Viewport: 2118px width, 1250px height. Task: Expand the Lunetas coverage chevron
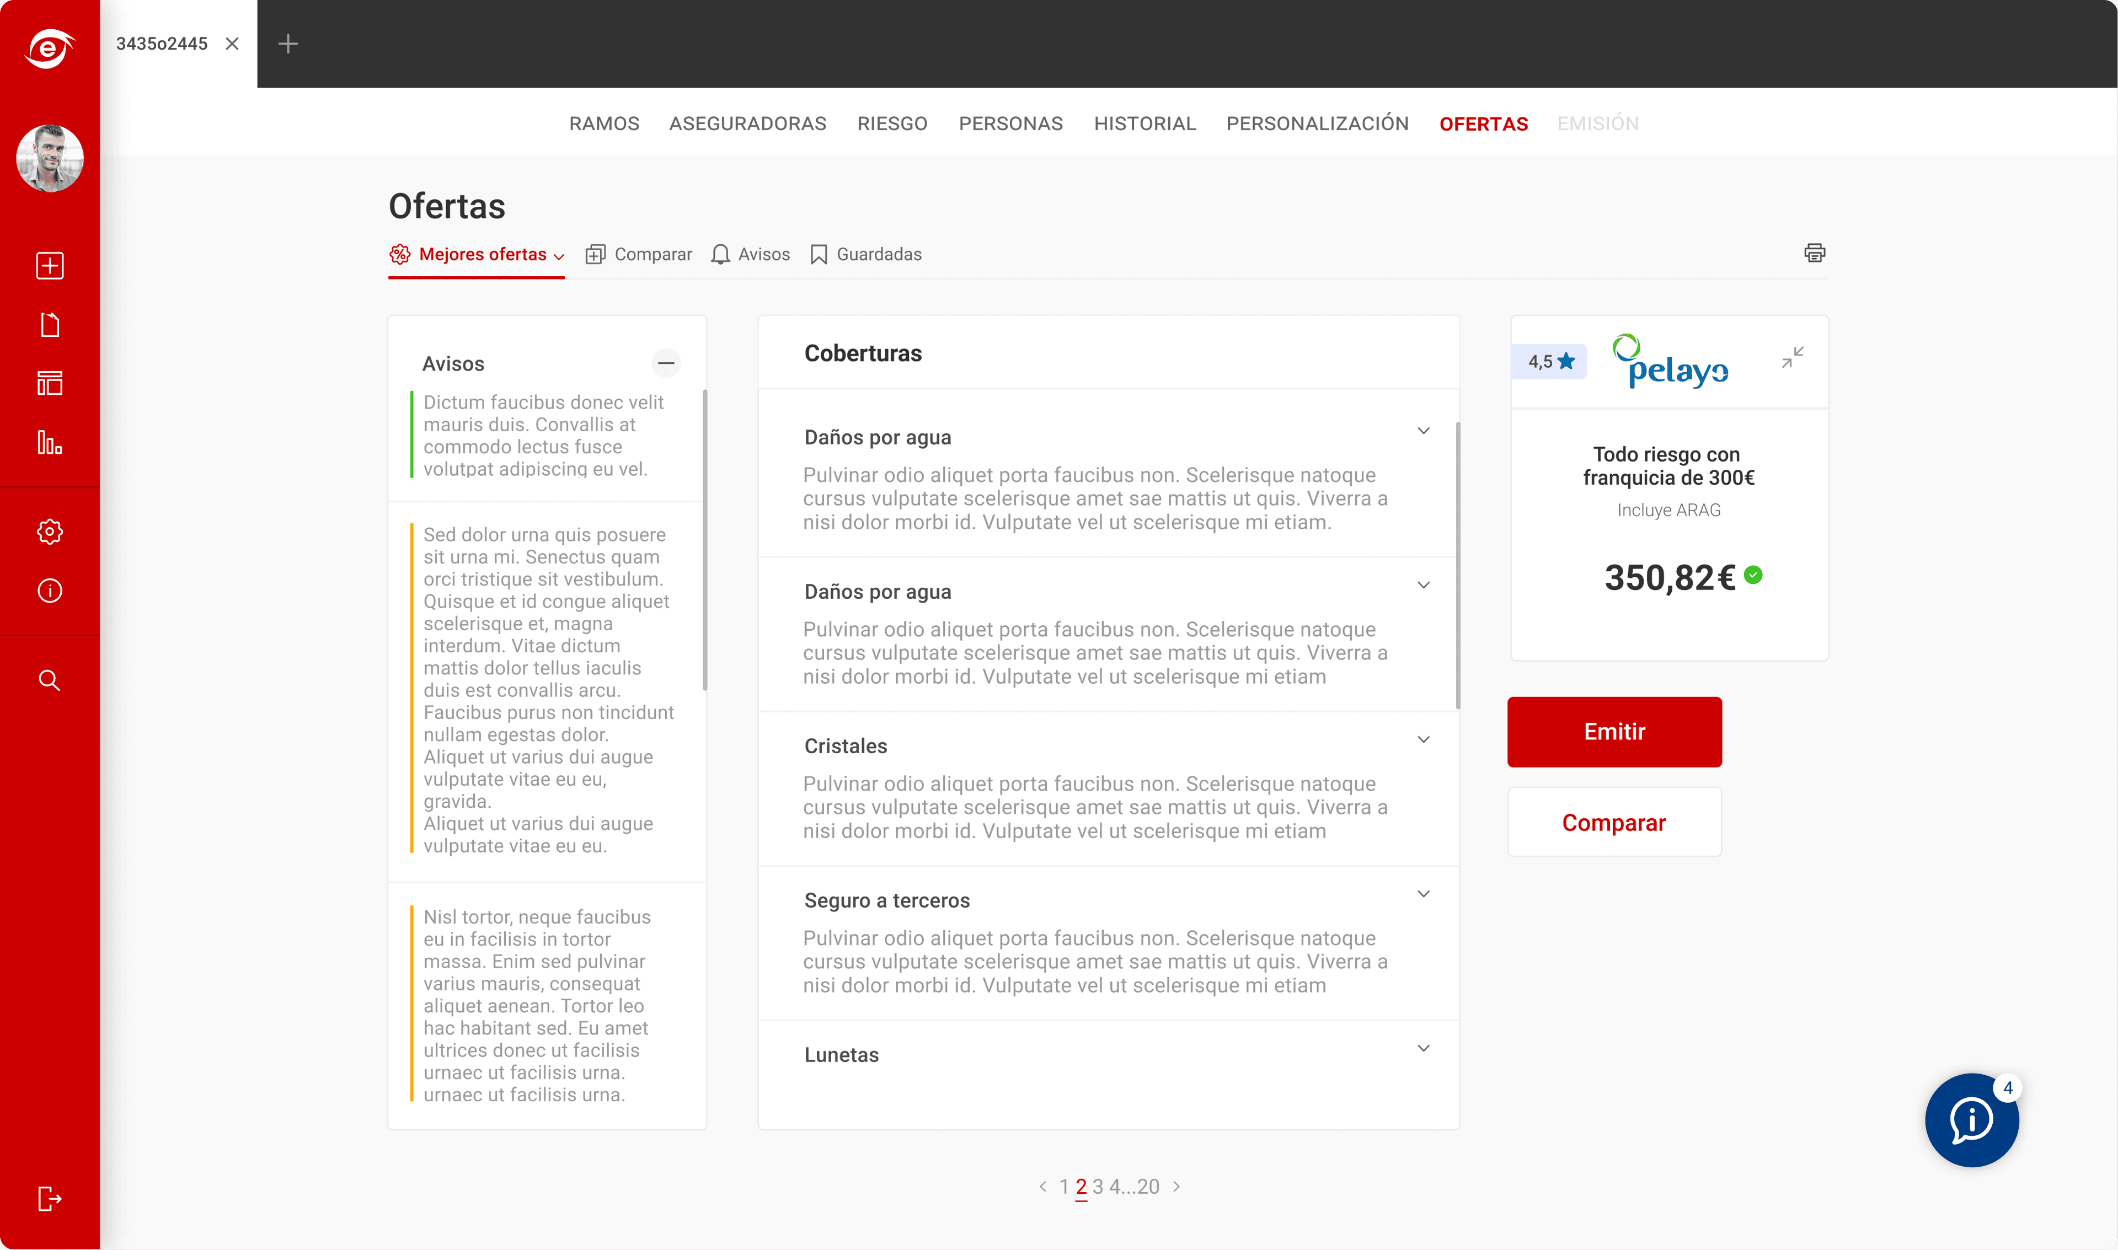tap(1424, 1049)
